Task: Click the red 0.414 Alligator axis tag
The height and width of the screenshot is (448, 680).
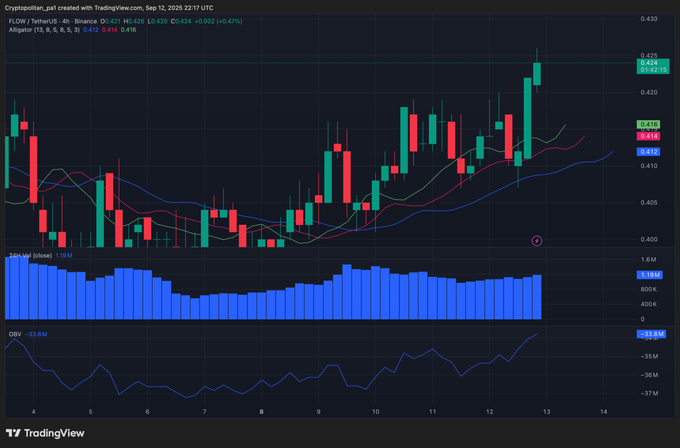Action: click(648, 136)
